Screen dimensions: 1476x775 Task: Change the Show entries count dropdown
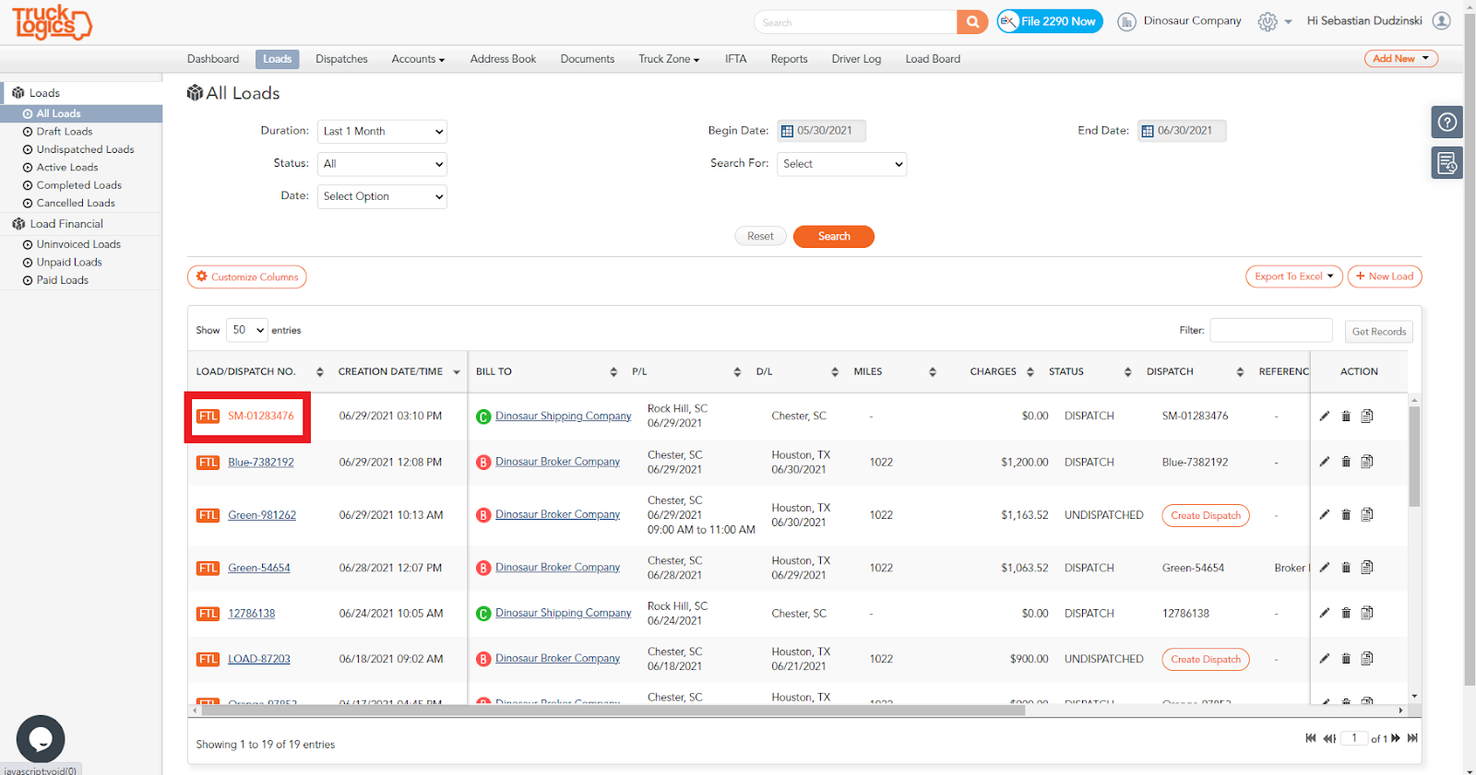247,330
